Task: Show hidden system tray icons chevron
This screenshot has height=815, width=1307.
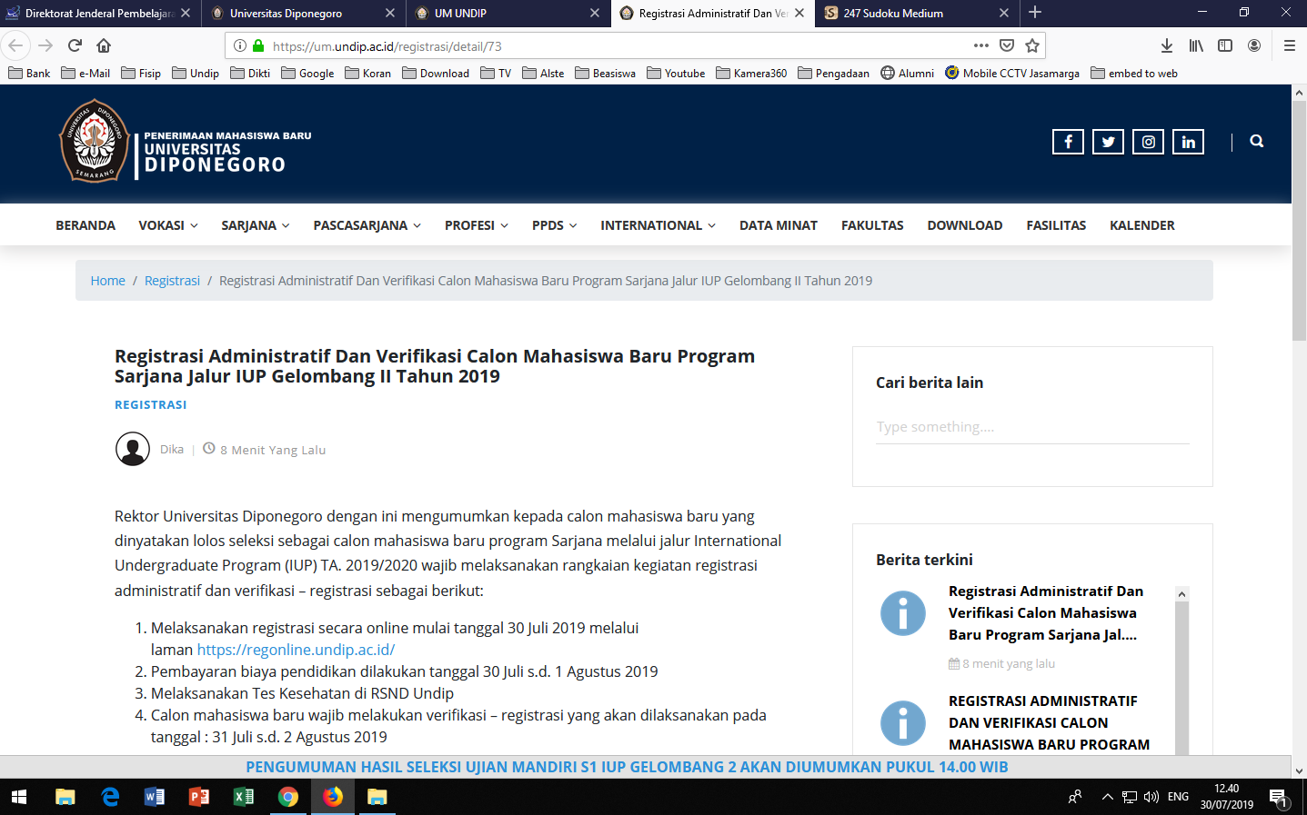Action: pos(1107,797)
